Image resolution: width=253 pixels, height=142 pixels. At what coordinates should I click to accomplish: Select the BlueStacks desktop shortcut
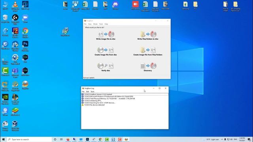[15, 112]
